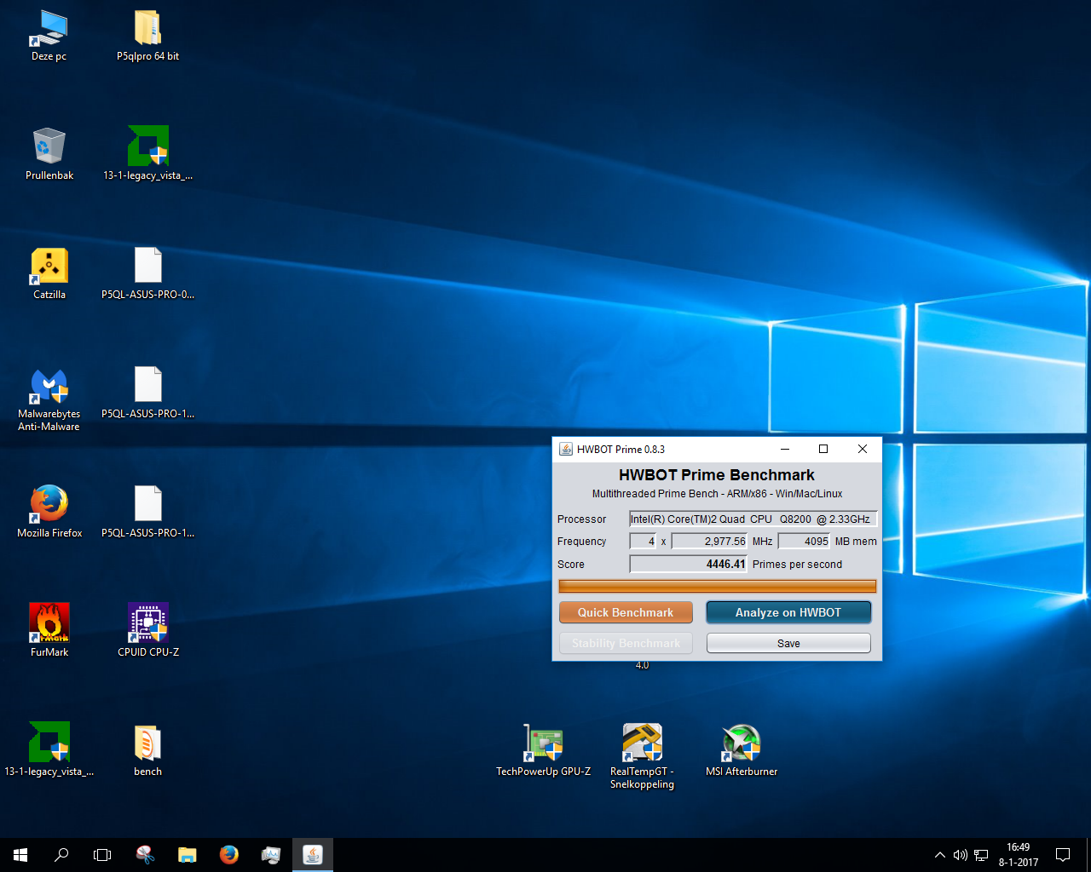The width and height of the screenshot is (1091, 872).
Task: Select the CPUID CPU-Z desktop shortcut
Action: tap(147, 631)
